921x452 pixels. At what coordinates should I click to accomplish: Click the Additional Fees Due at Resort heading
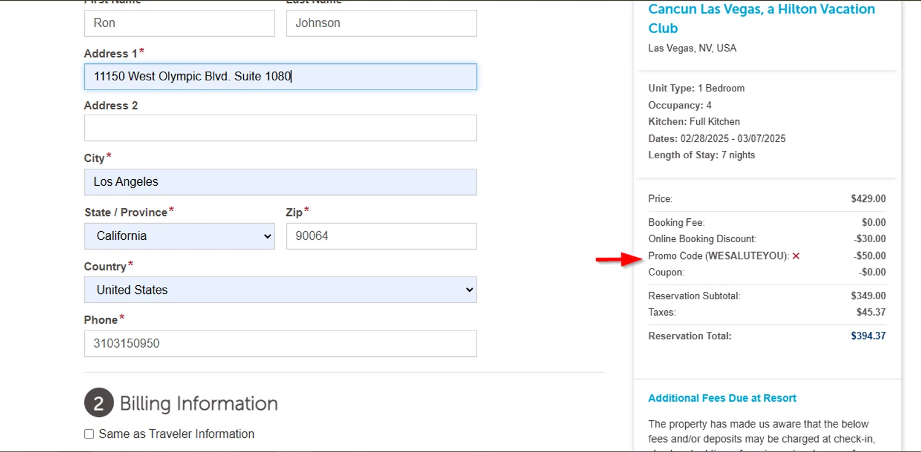click(x=722, y=398)
